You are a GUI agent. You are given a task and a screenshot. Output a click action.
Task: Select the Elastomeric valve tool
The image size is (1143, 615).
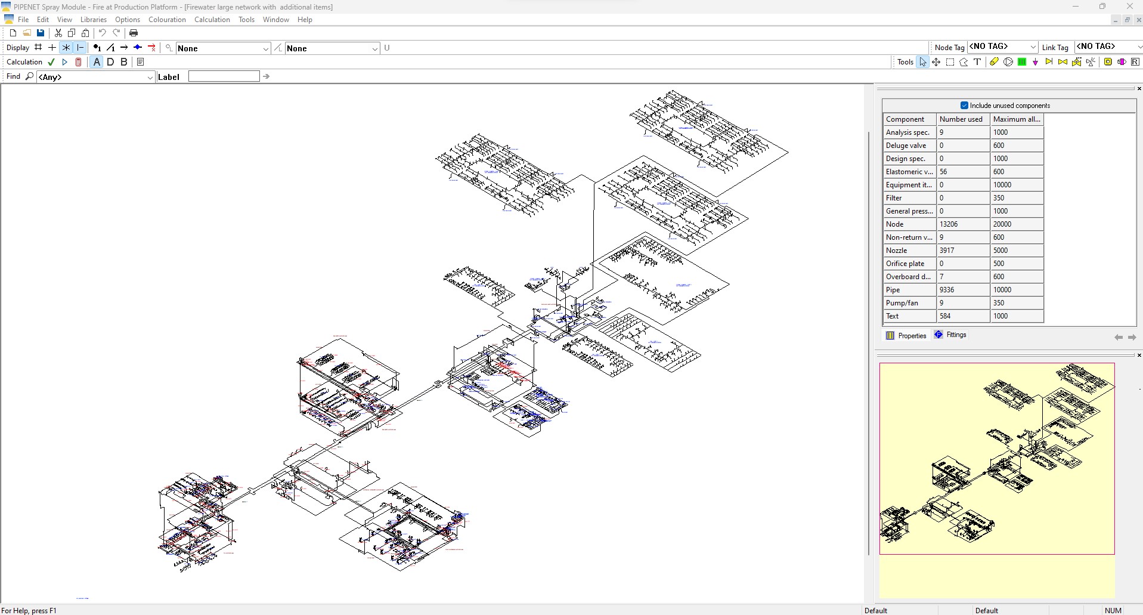(x=1063, y=62)
